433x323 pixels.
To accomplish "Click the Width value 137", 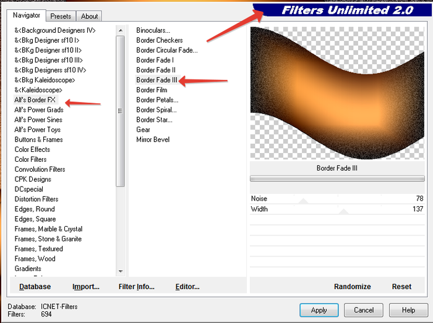I will 418,209.
